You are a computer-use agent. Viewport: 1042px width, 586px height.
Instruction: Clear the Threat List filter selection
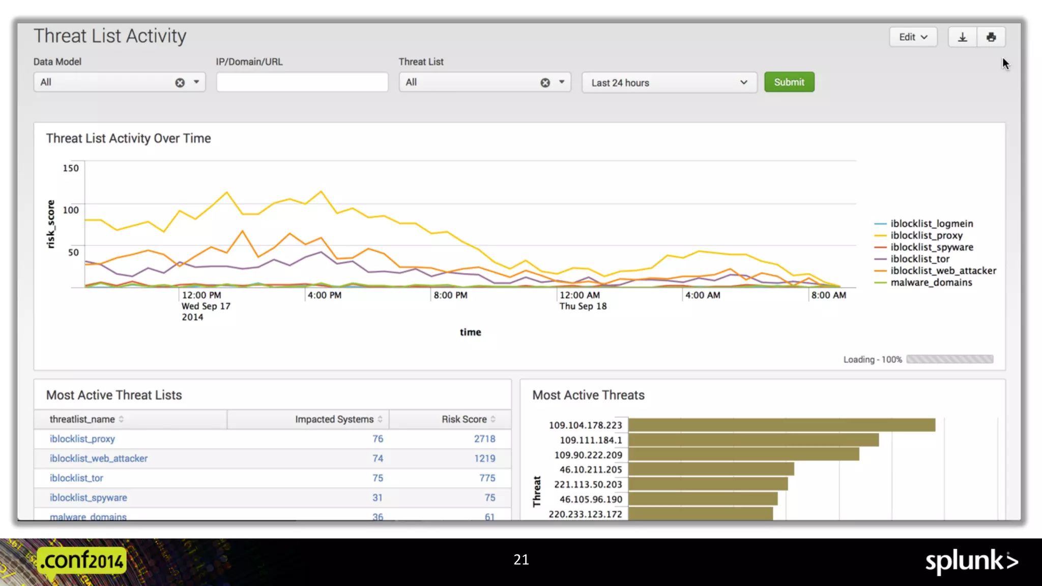545,82
